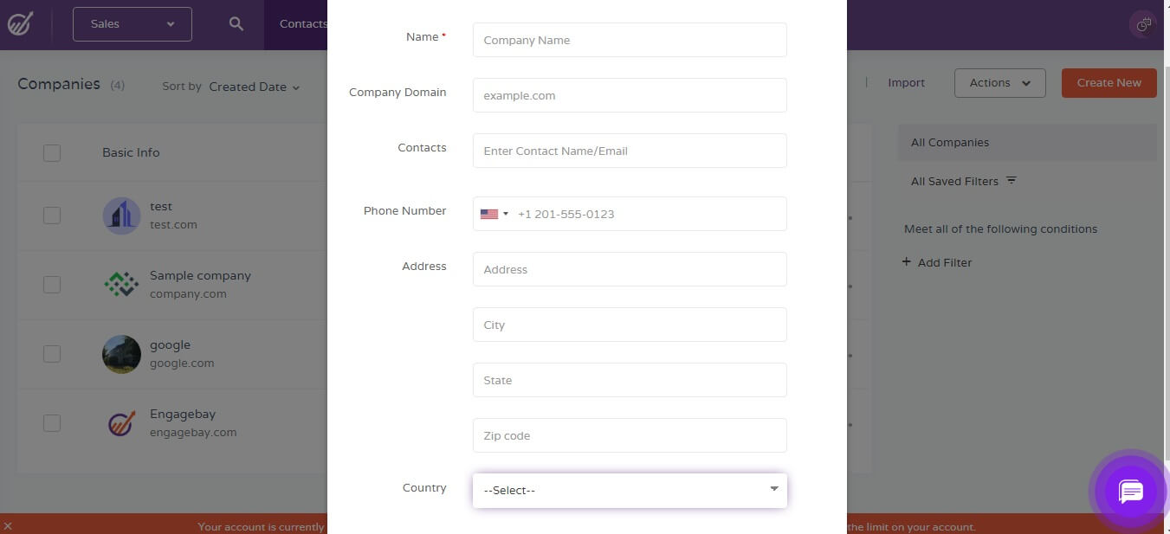1170x534 pixels.
Task: Open the Actions dropdown
Action: (999, 82)
